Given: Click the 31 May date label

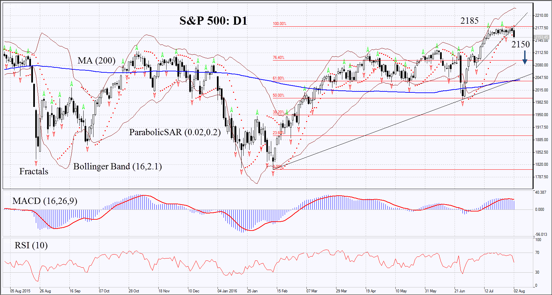Looking at the screenshot, I should point(431,291).
